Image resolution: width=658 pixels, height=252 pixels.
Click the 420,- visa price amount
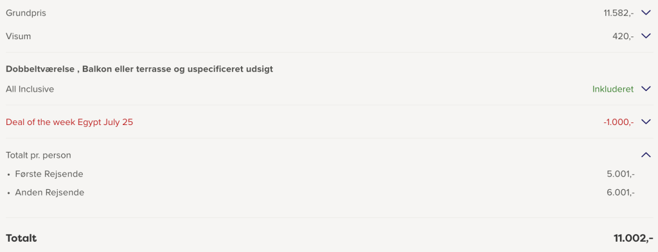623,37
